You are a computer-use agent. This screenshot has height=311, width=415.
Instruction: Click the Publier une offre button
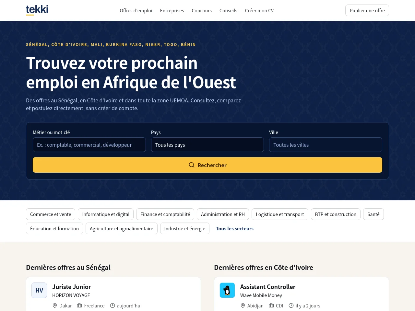[x=367, y=10]
